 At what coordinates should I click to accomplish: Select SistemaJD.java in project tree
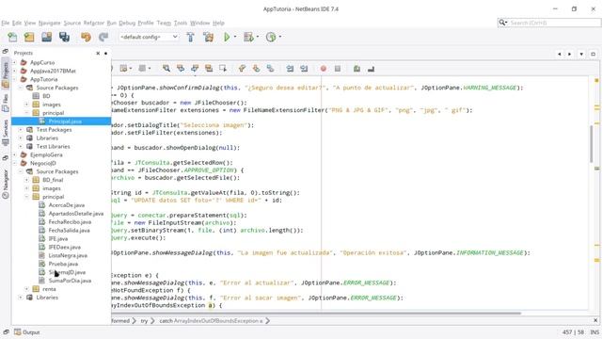(67, 272)
